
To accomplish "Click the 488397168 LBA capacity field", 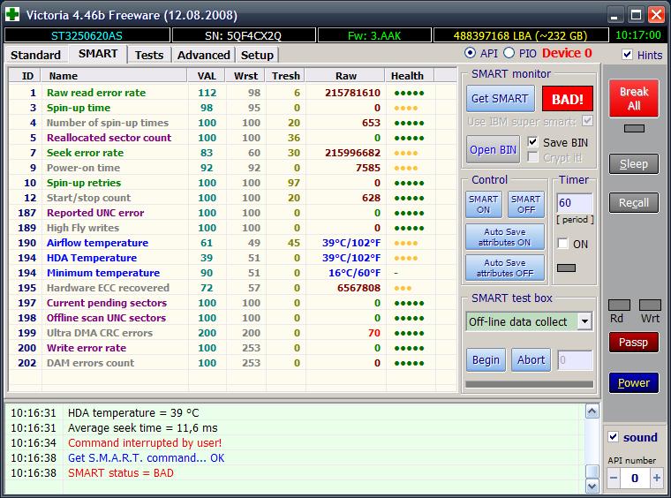I will [x=521, y=35].
